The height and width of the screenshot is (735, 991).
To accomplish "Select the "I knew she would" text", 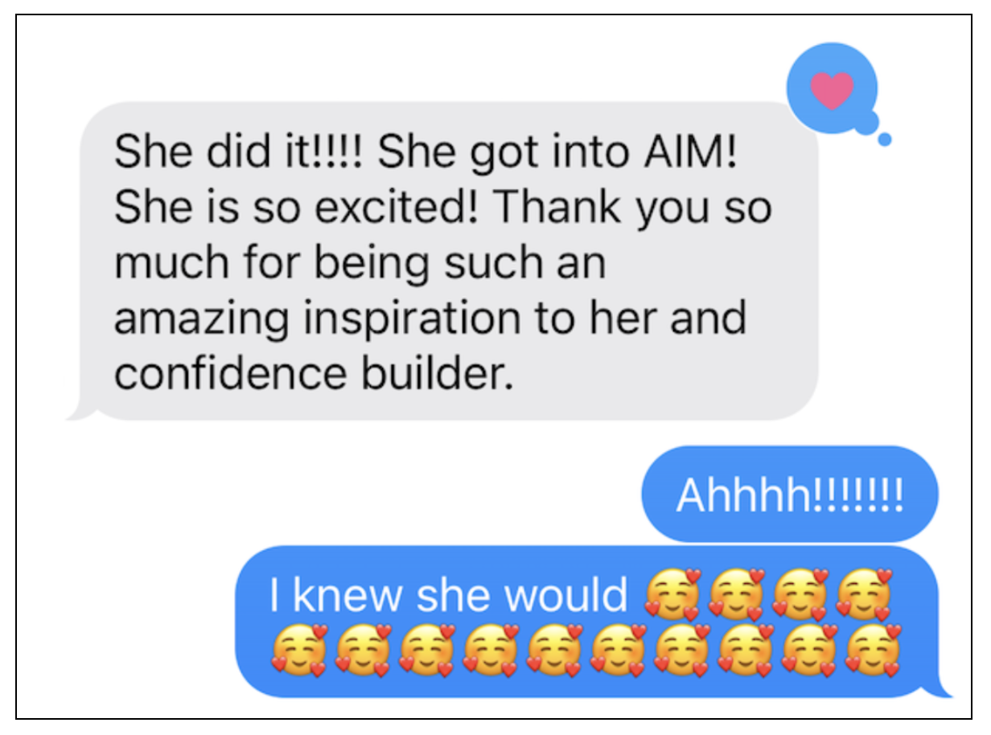I will coord(448,596).
